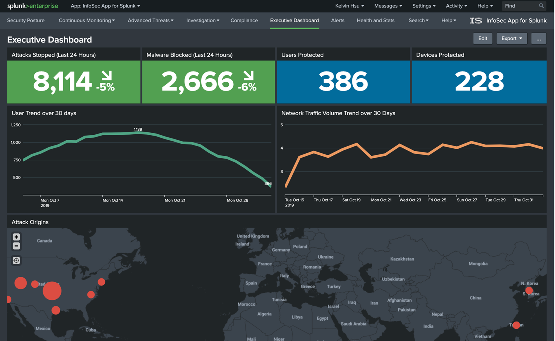This screenshot has height=341, width=555.
Task: Click the InfoSec IS logo icon
Action: [x=476, y=20]
